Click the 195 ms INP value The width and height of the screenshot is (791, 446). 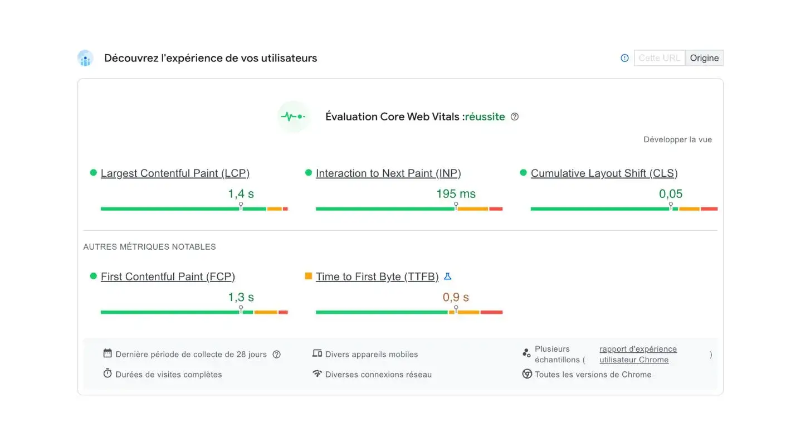[x=456, y=194]
